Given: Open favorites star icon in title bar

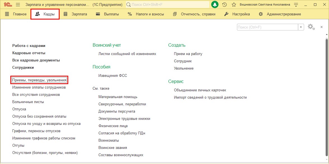Looking at the screenshot, I should tap(234, 4).
